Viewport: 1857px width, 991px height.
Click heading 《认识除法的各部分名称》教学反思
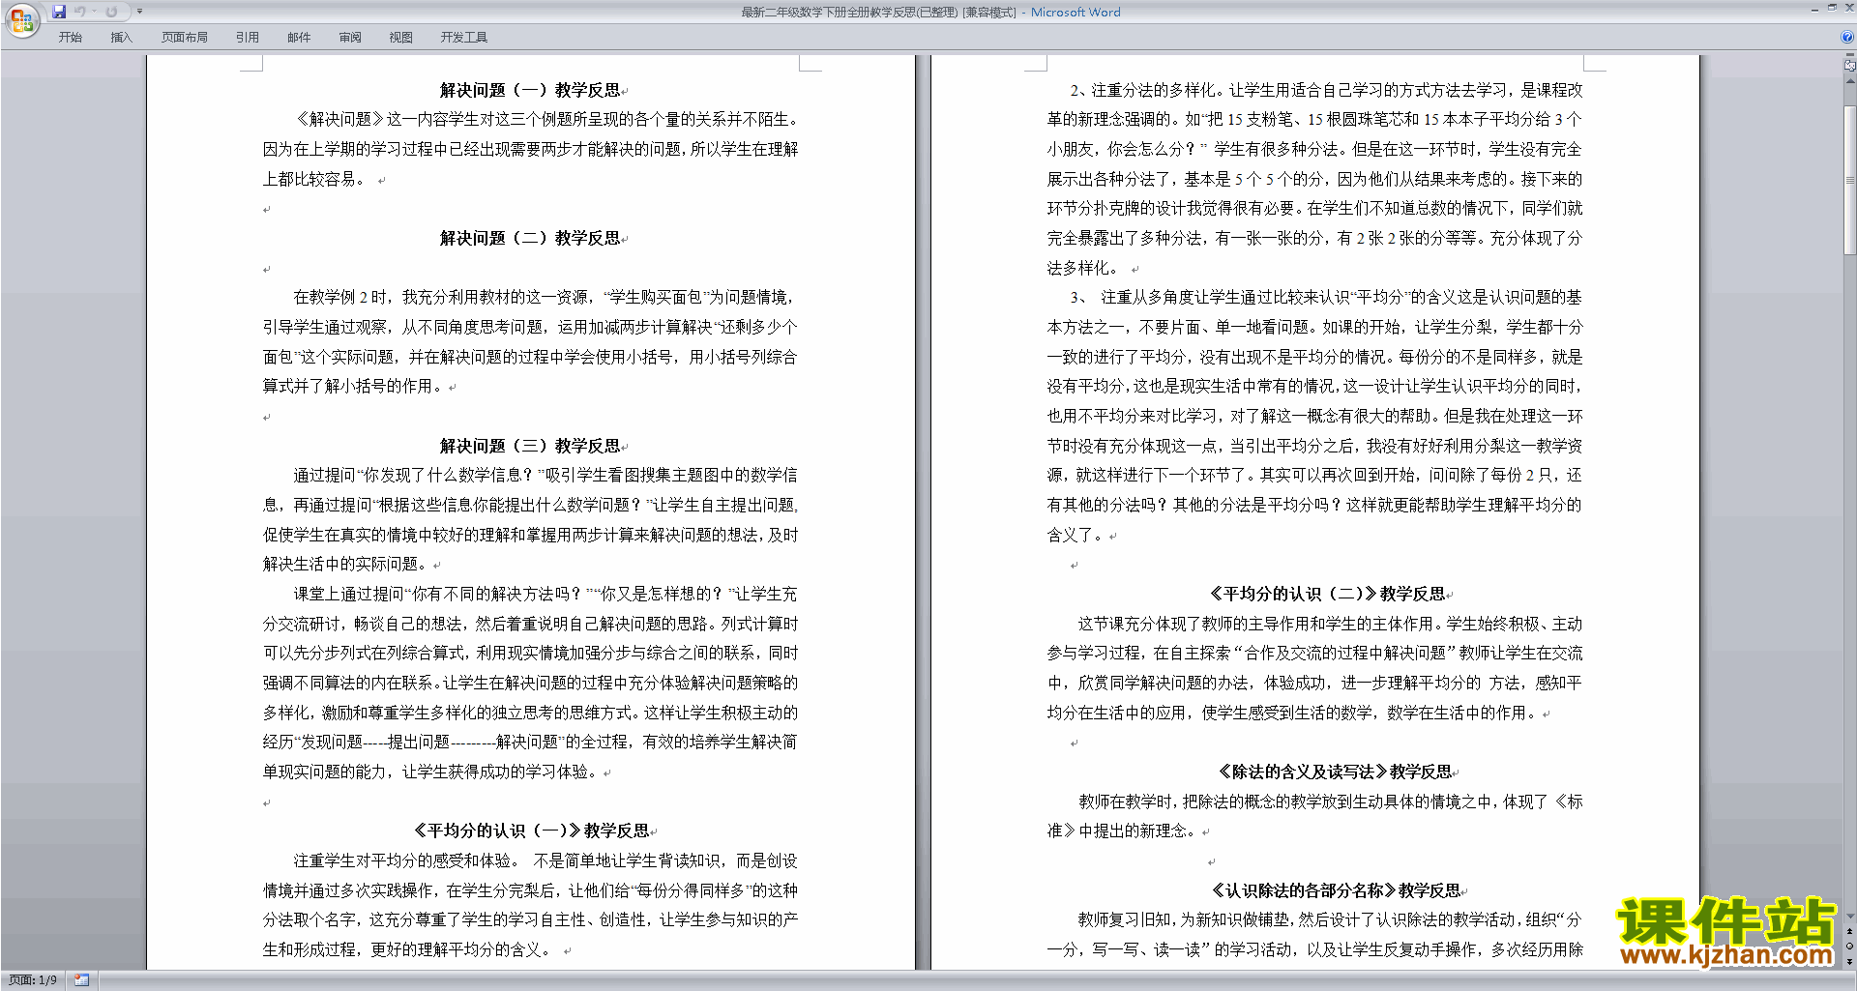click(1336, 890)
